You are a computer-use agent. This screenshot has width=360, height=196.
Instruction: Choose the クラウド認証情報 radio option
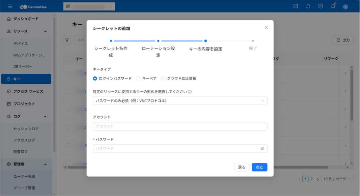click(163, 78)
